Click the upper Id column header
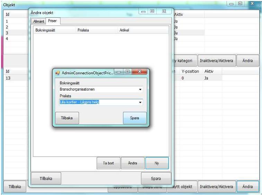Image resolution: width=262 pixels, height=195 pixels. (x=16, y=15)
